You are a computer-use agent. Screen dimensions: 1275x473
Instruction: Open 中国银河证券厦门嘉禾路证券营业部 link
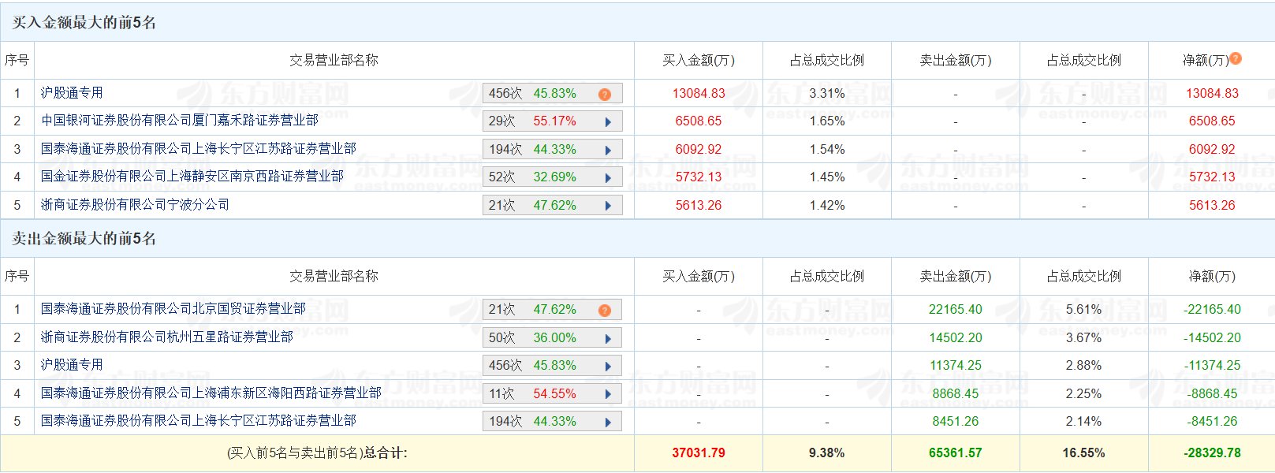pyautogui.click(x=180, y=121)
